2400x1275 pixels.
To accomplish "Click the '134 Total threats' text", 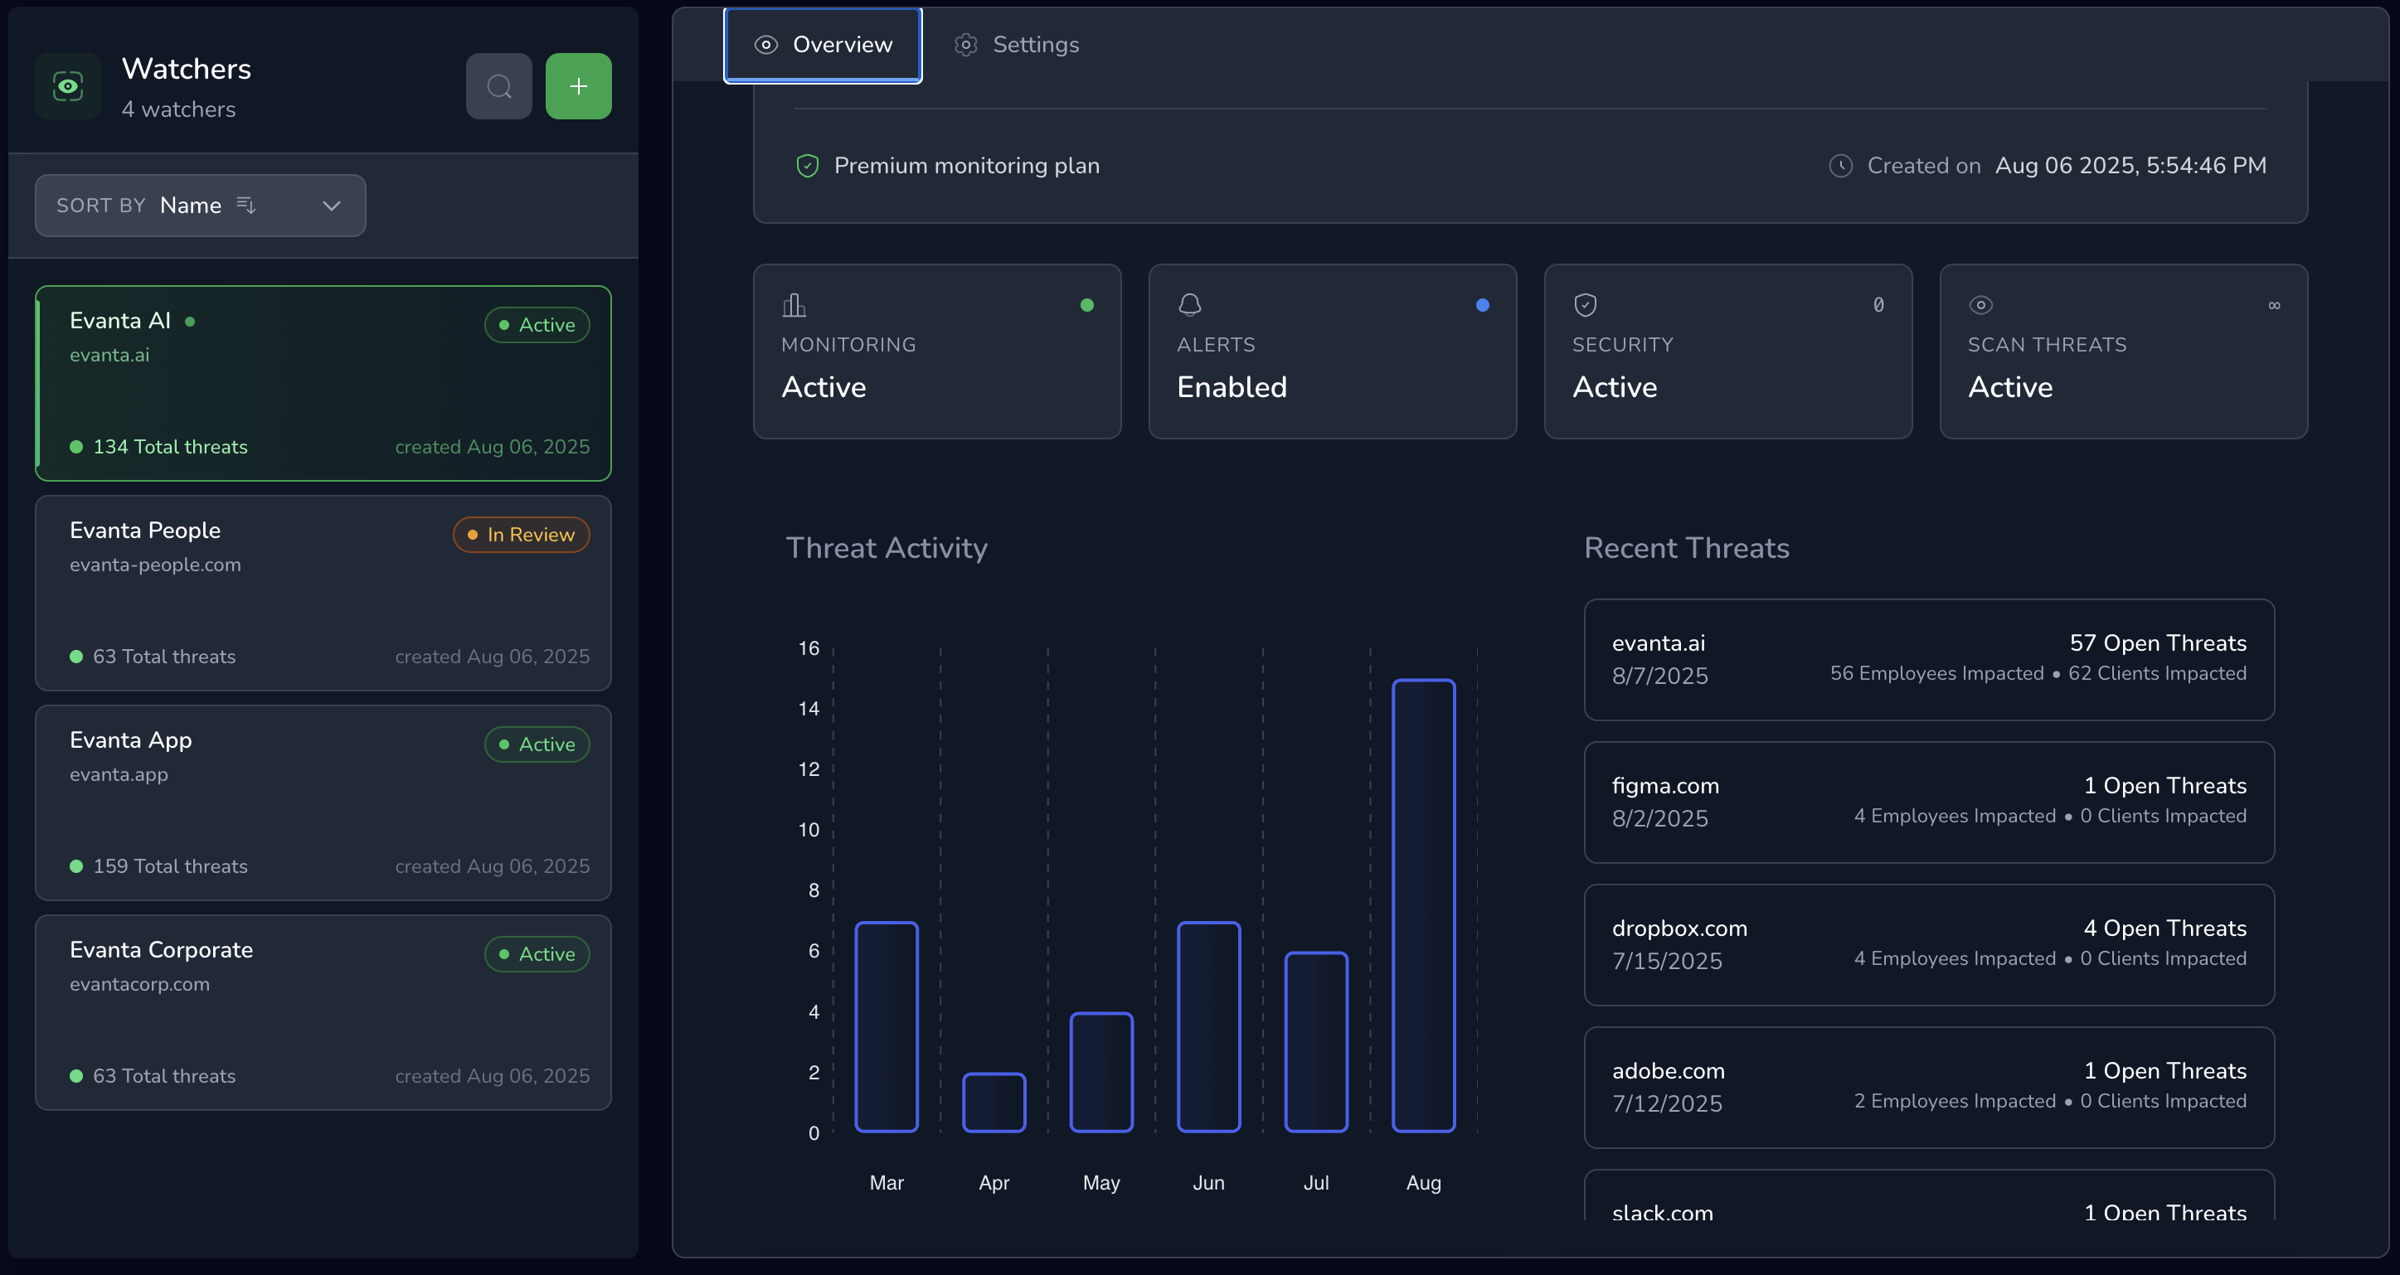I will (x=171, y=447).
